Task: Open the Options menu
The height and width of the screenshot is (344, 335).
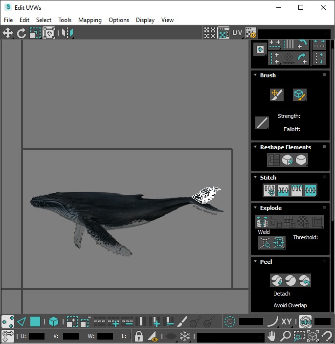Action: click(119, 20)
